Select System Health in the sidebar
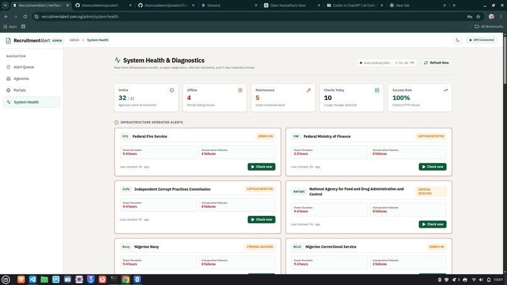The image size is (507, 285). (31, 102)
